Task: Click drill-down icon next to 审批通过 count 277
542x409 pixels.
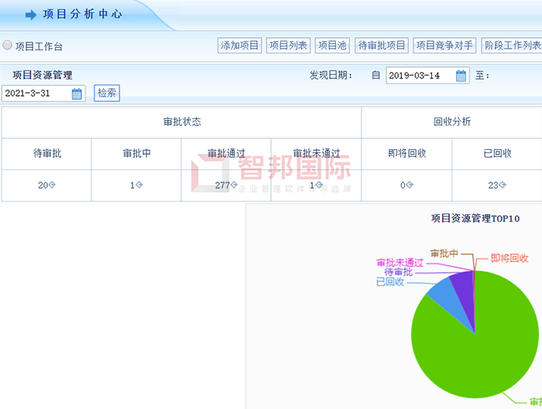Action: tap(234, 185)
